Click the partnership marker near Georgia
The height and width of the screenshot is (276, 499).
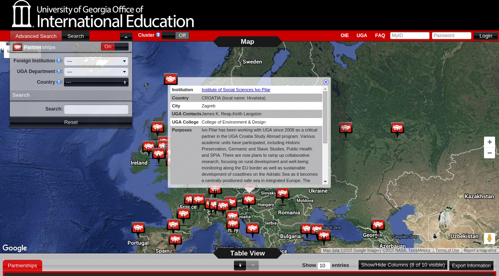pos(378,225)
